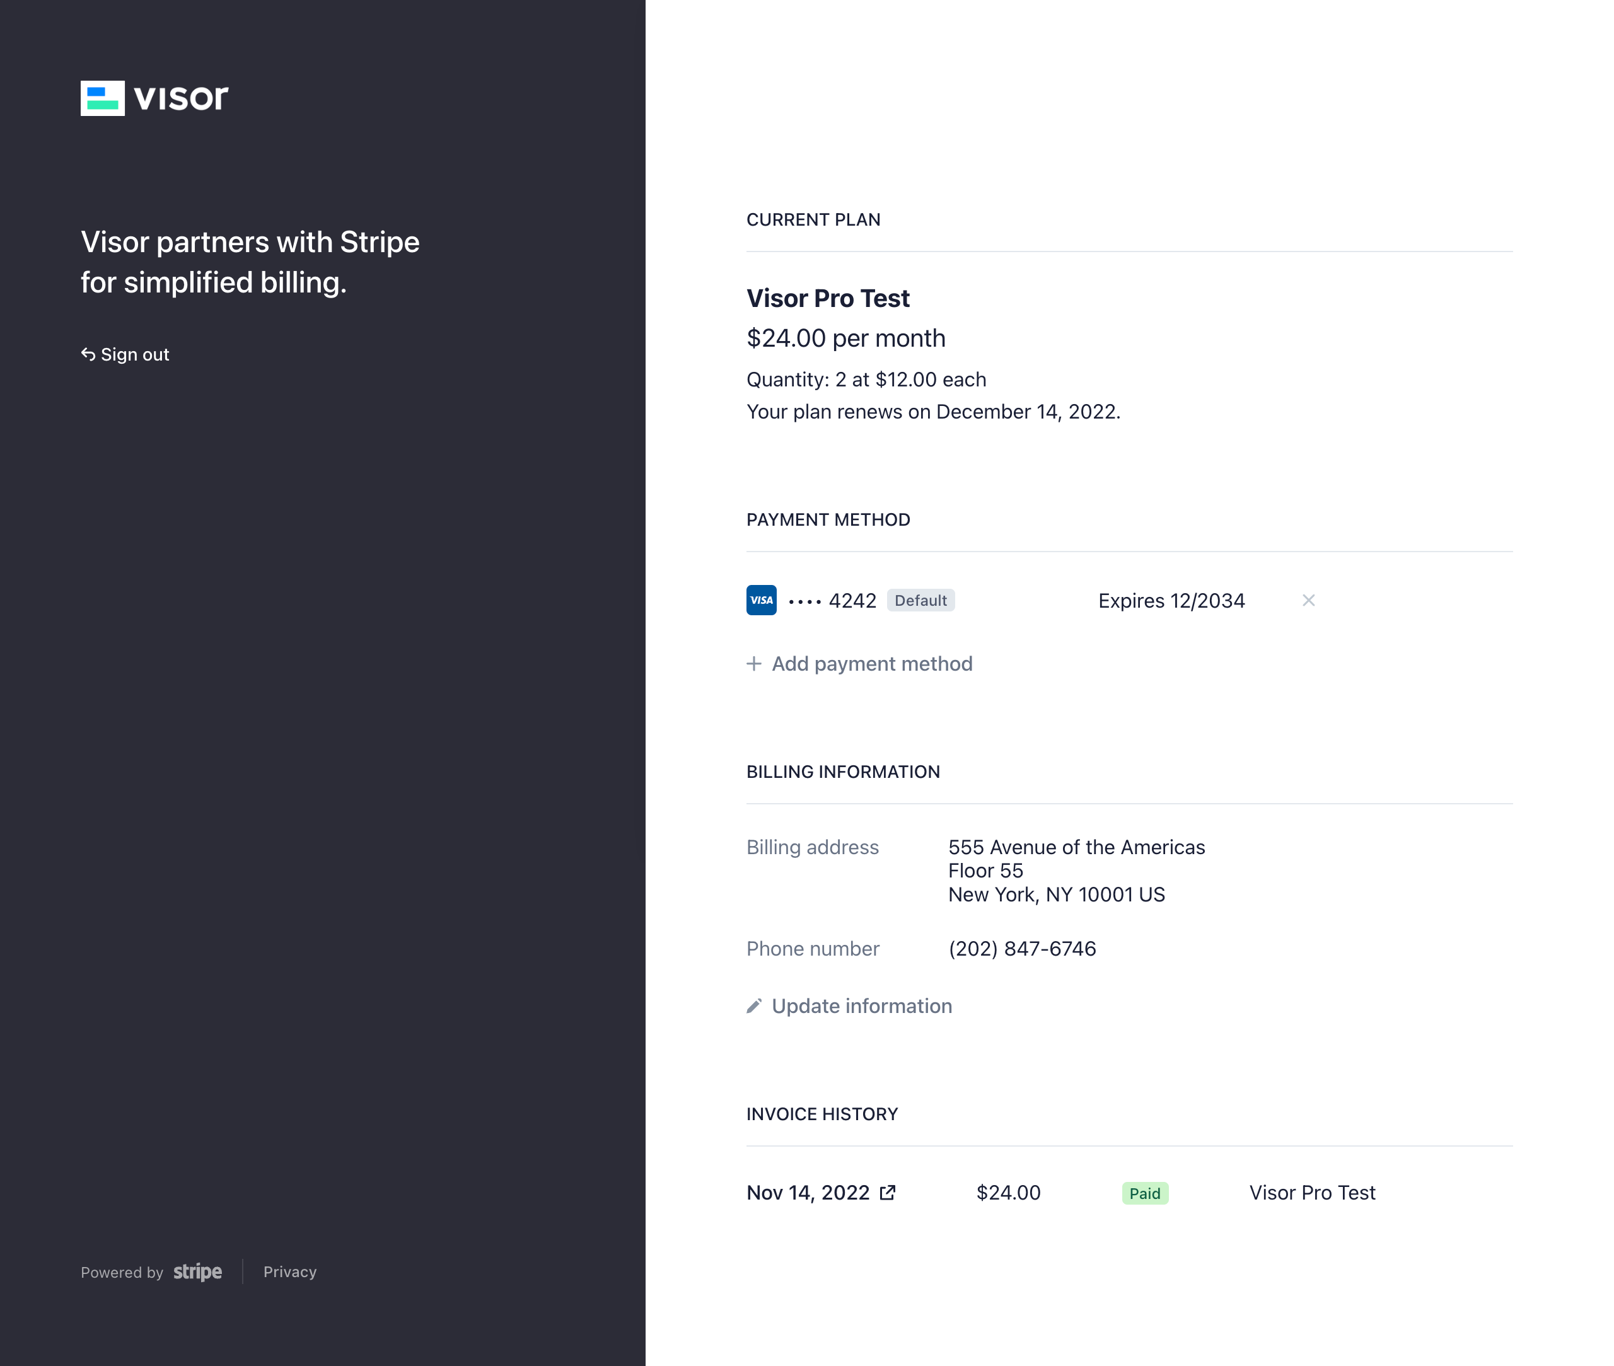Open the Privacy link
The image size is (1614, 1366).
289,1271
